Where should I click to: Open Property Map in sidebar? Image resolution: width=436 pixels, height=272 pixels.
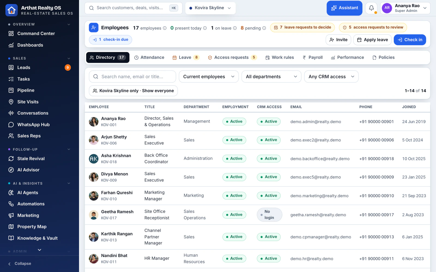tap(40, 227)
